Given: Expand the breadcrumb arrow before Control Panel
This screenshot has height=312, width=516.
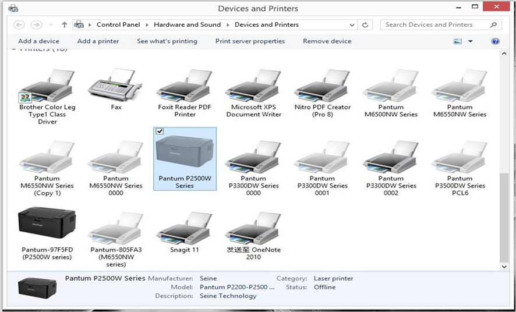Looking at the screenshot, I should coord(90,24).
